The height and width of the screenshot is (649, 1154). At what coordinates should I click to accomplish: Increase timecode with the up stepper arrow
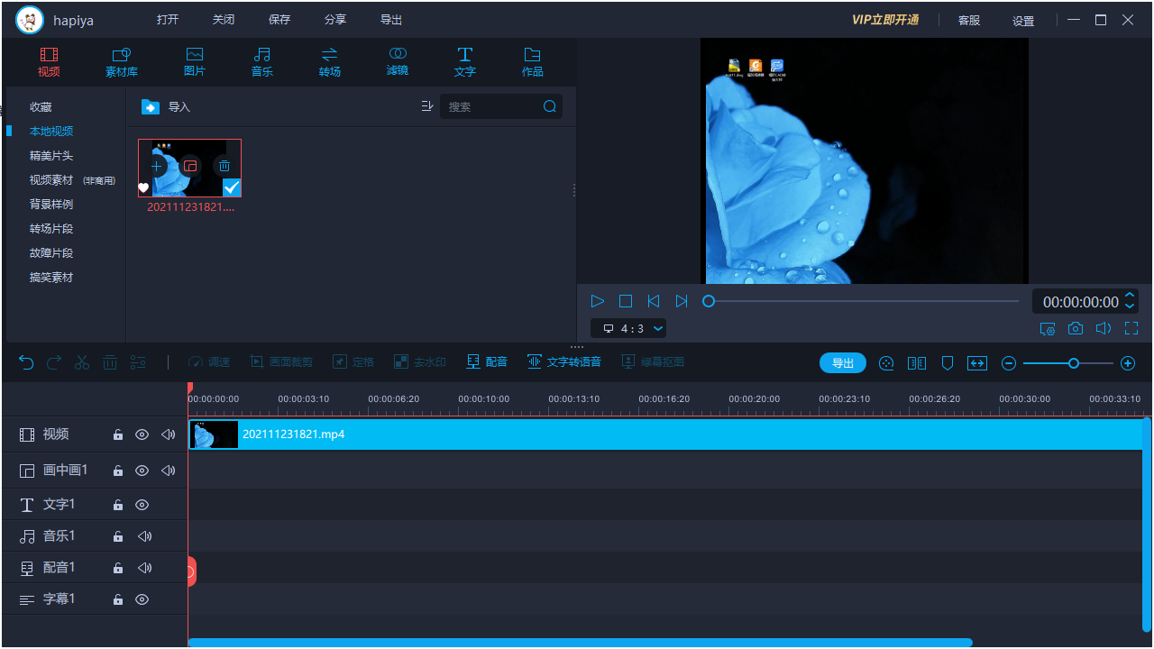coord(1131,296)
